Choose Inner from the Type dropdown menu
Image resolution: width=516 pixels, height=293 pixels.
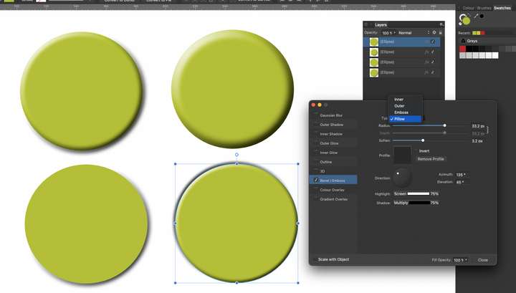coord(405,100)
